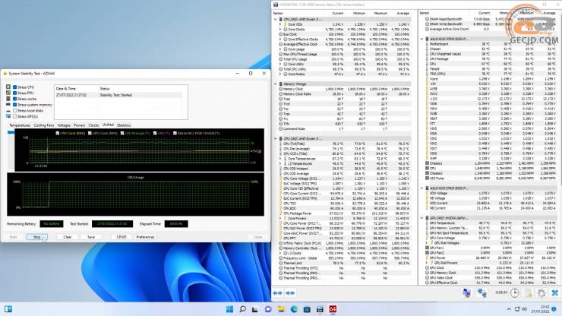Collapse the Memory Timings group

pyautogui.click(x=275, y=84)
